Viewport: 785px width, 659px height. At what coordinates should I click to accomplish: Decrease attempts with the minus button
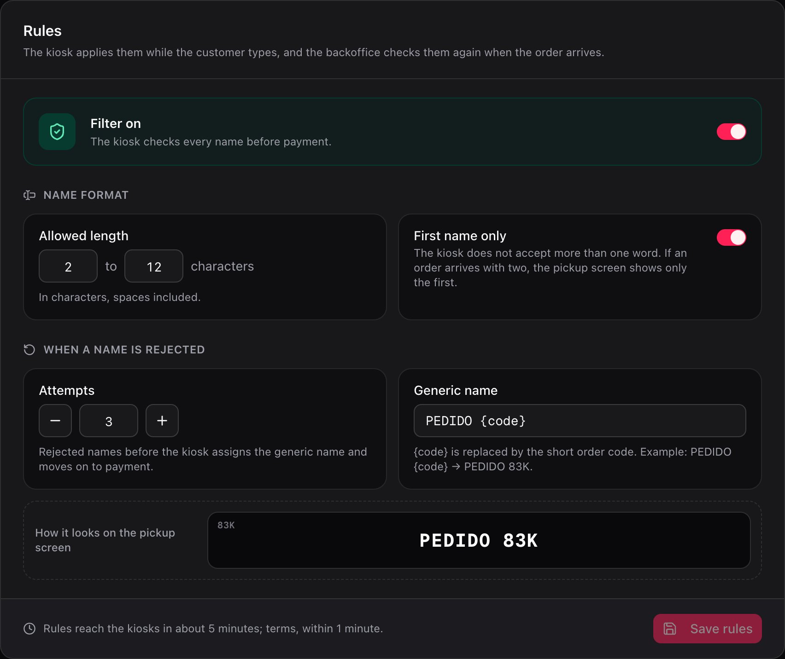click(x=55, y=421)
